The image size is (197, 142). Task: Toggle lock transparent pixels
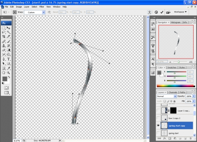point(164,101)
